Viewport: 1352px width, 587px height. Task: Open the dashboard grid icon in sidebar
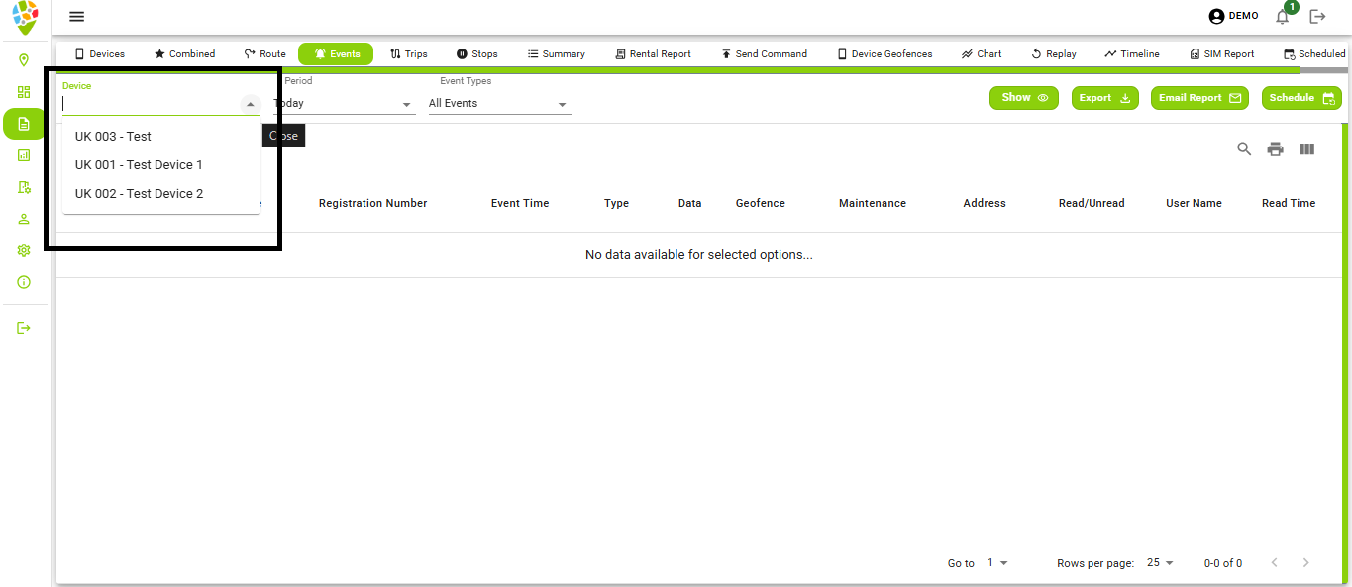click(24, 92)
